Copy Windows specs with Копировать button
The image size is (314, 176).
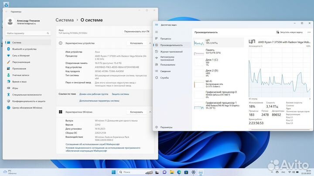click(137, 112)
